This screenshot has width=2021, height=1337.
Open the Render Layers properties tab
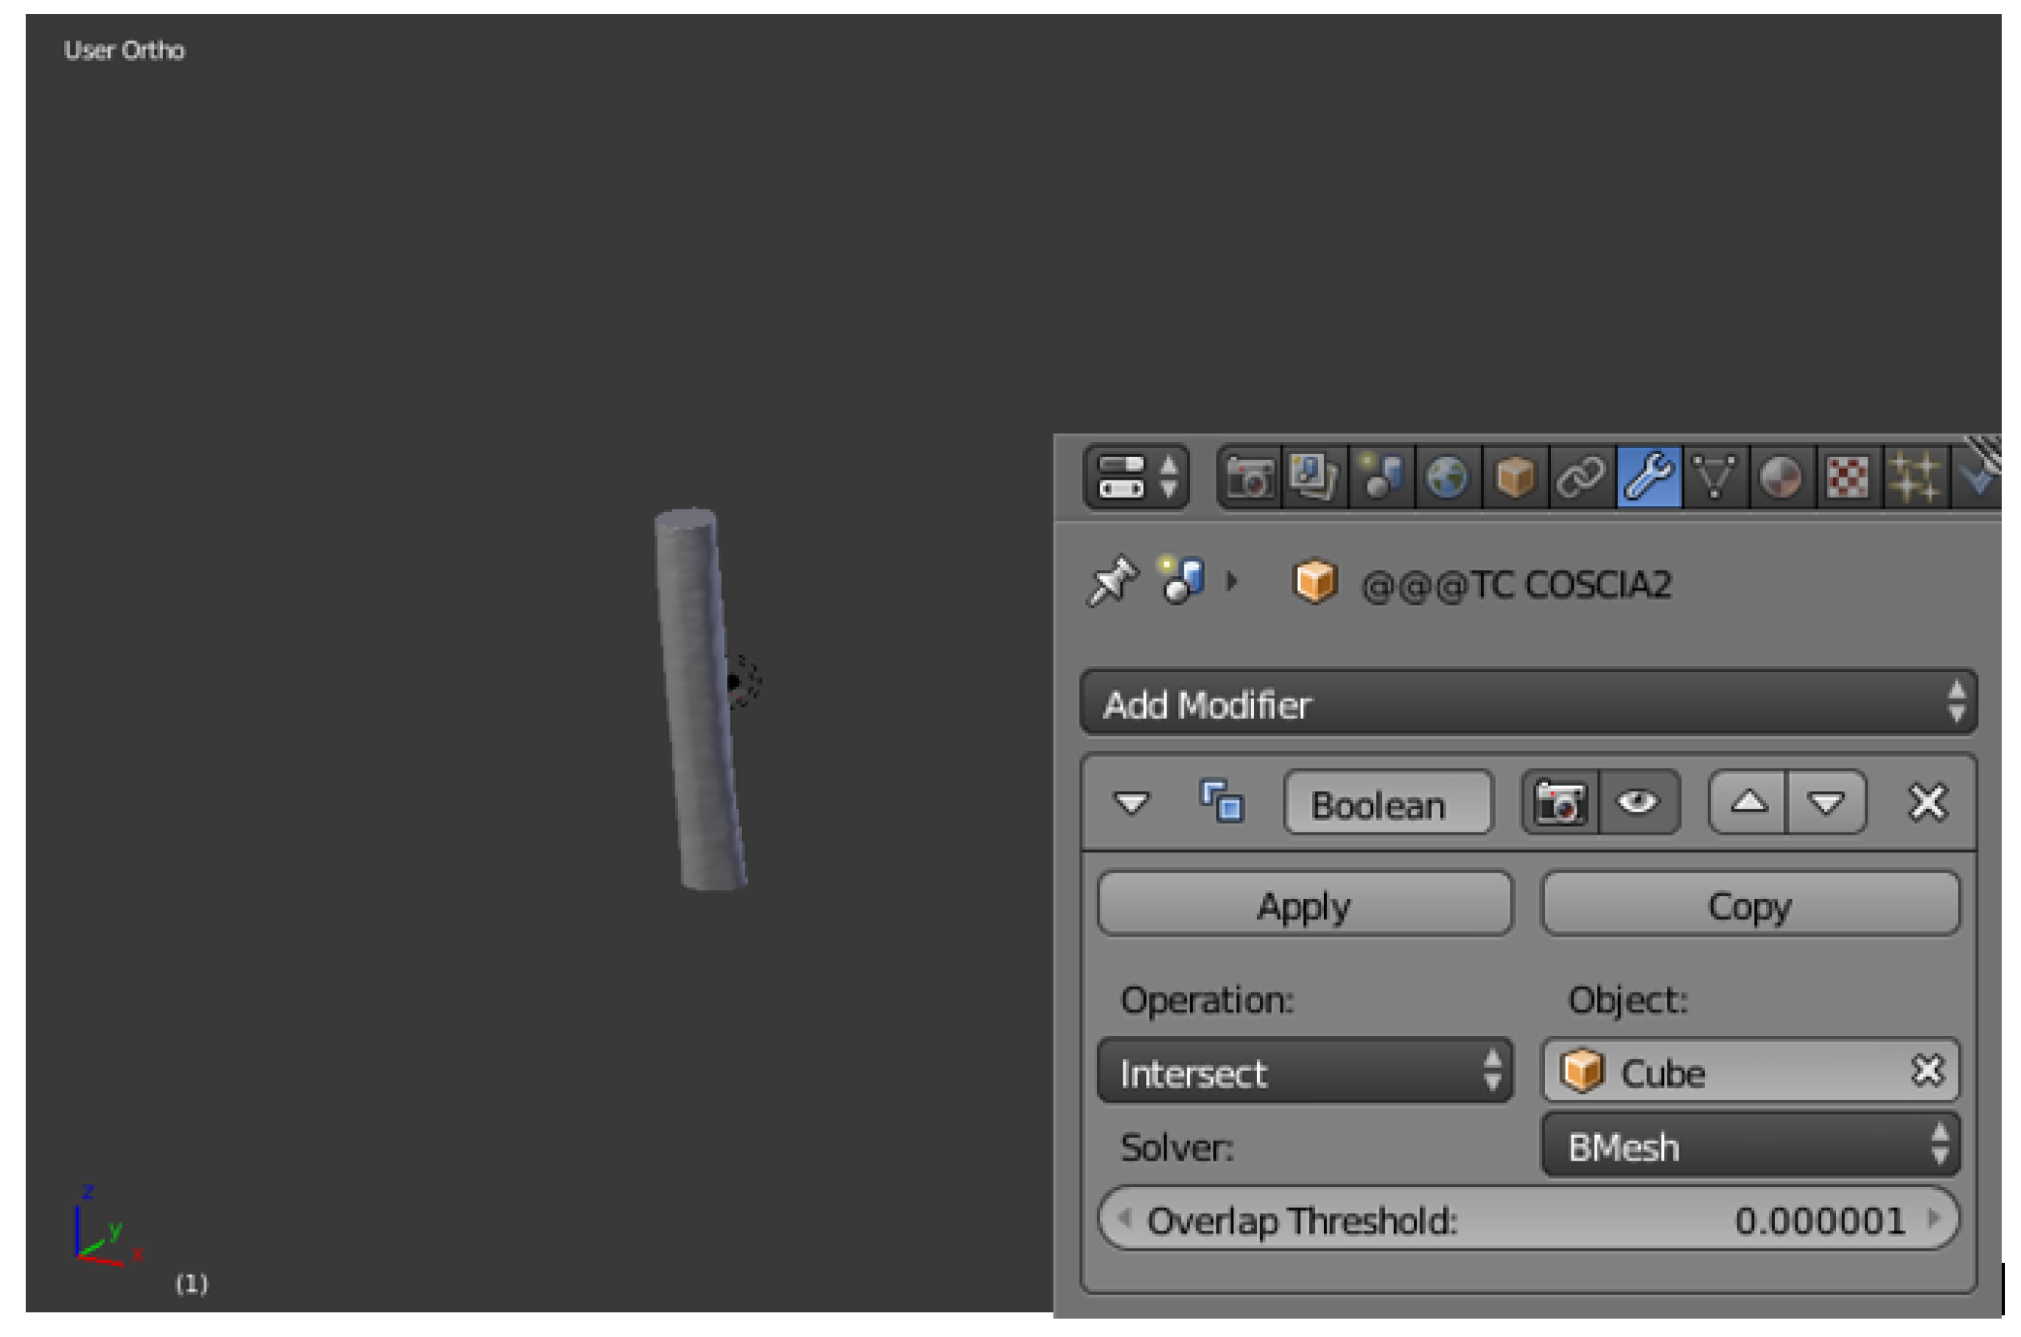click(x=1314, y=477)
